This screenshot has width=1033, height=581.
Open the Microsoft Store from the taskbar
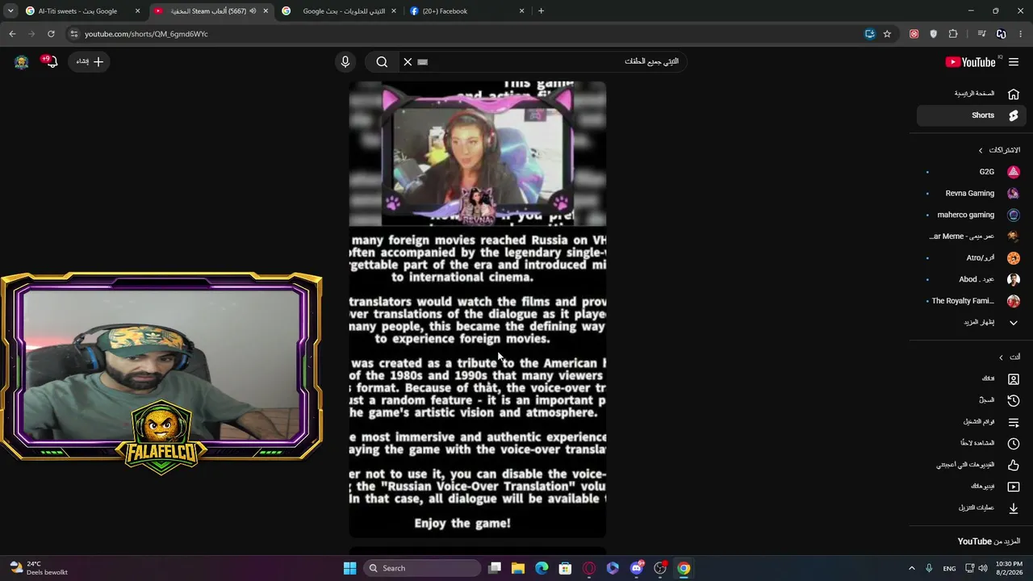point(565,568)
